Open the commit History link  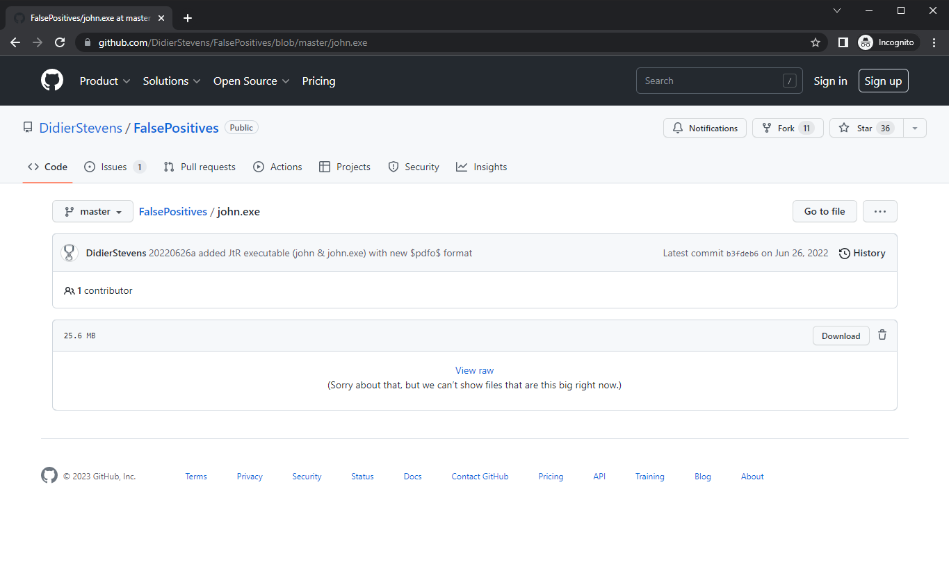(x=862, y=253)
